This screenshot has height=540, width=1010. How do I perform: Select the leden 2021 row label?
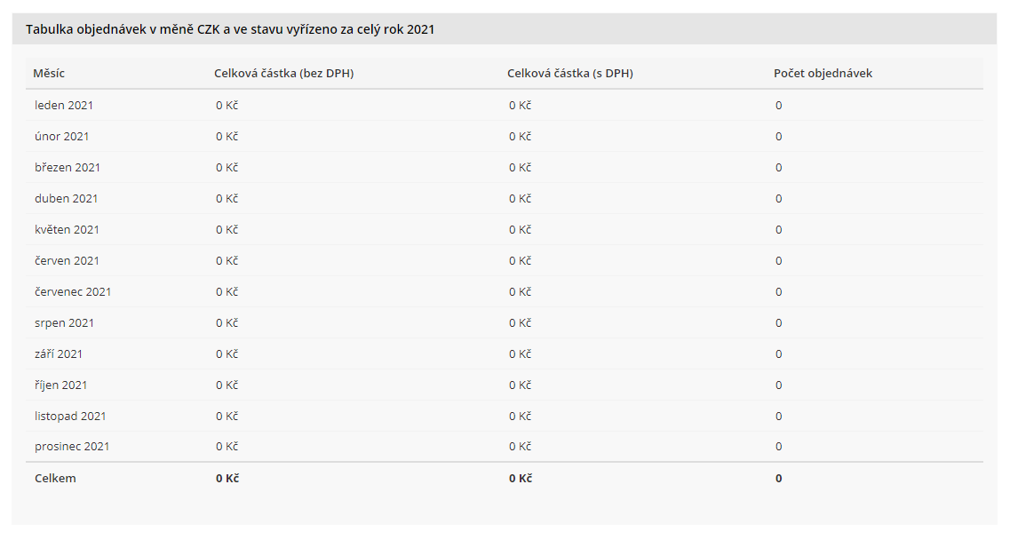click(64, 106)
